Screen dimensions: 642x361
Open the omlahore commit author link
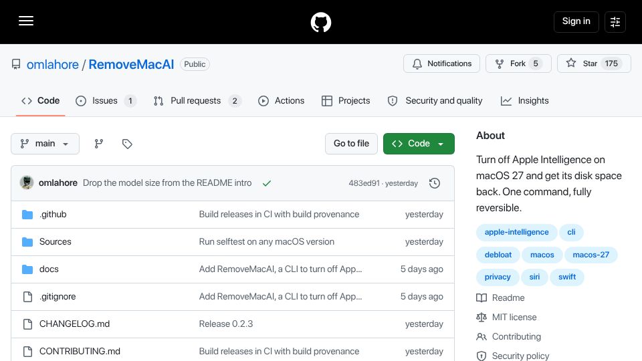coord(58,183)
